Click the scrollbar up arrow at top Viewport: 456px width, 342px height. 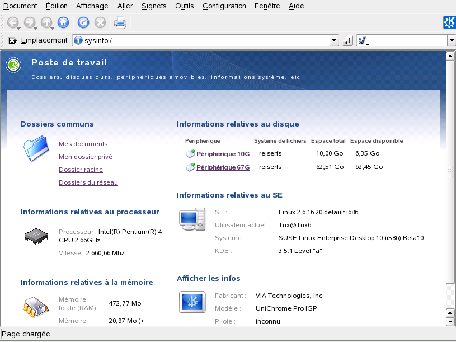pos(450,56)
